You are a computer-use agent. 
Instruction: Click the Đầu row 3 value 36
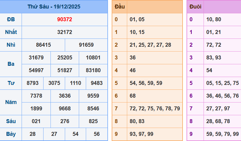pyautogui.click(x=133, y=58)
